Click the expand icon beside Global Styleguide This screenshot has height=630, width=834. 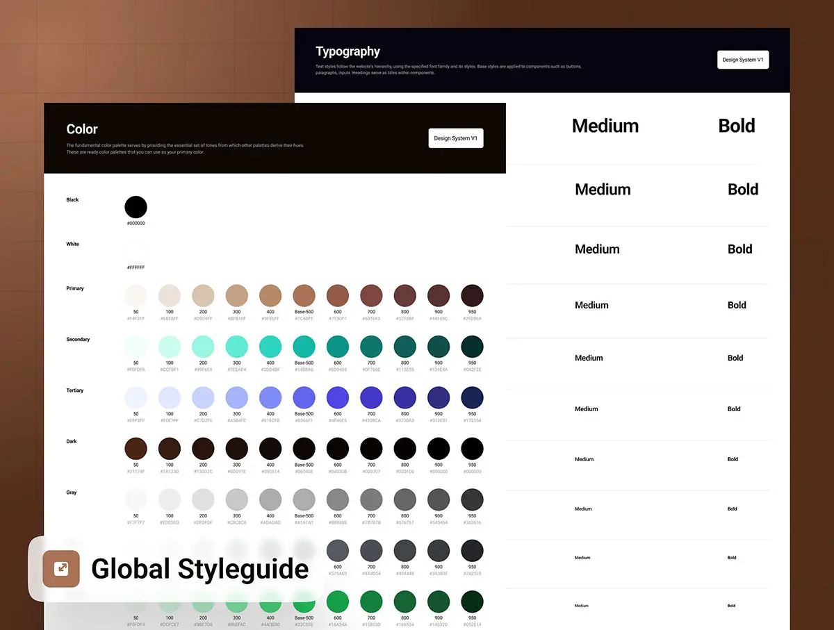coord(61,569)
